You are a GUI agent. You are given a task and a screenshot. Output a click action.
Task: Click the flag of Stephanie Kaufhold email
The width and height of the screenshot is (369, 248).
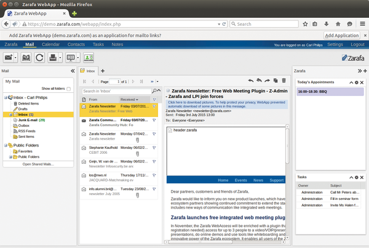point(154,148)
